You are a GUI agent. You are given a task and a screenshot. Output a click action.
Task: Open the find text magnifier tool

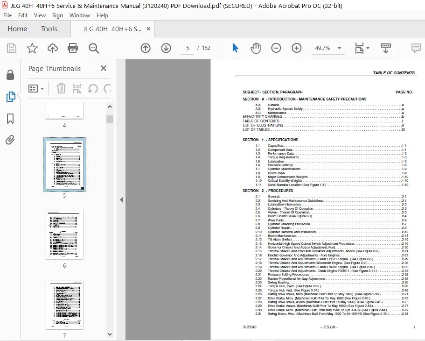(94, 48)
